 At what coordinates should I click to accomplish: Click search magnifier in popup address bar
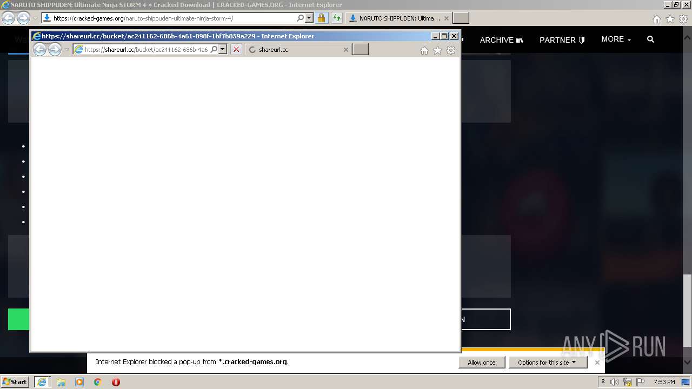click(214, 50)
